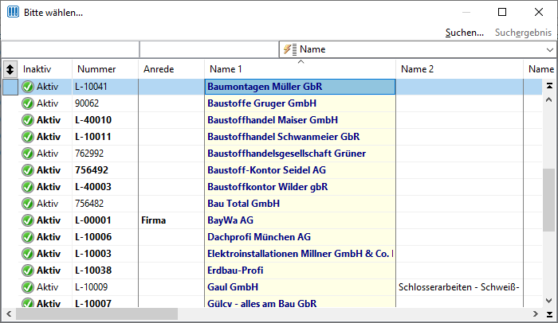
Task: Click green check icon for L-10006
Action: click(28, 237)
